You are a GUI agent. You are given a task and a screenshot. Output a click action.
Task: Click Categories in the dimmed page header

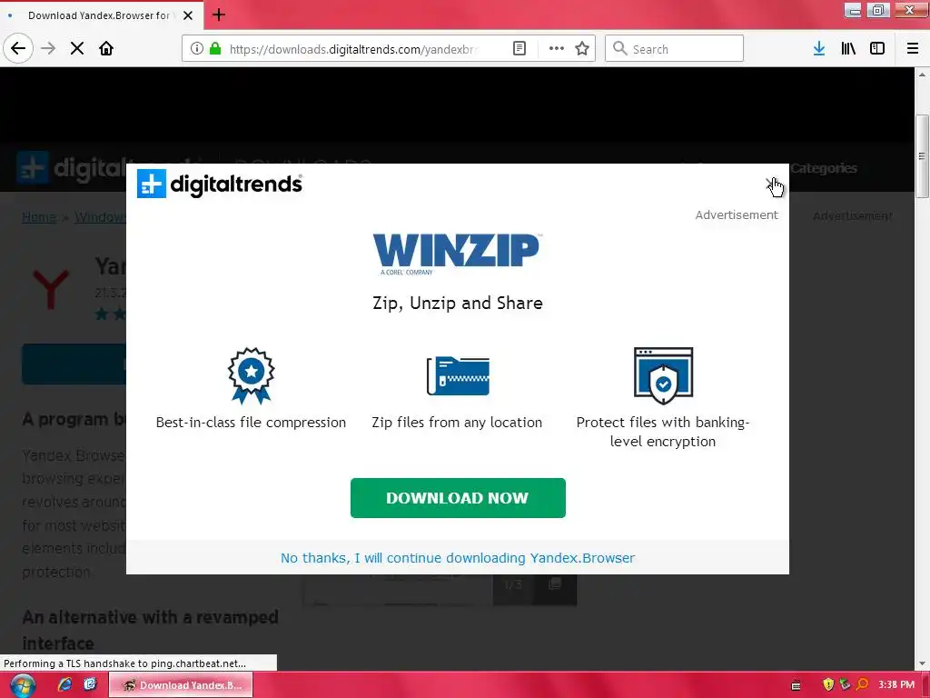824,168
